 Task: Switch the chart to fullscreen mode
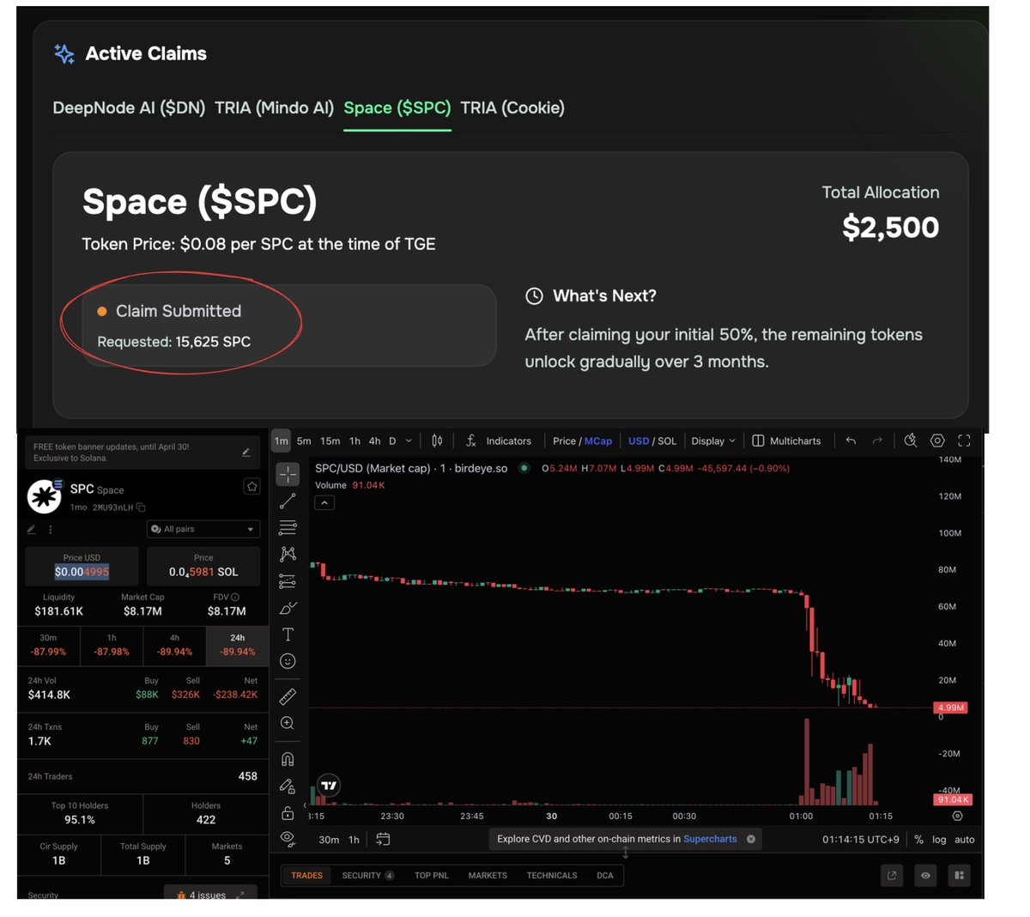point(964,440)
